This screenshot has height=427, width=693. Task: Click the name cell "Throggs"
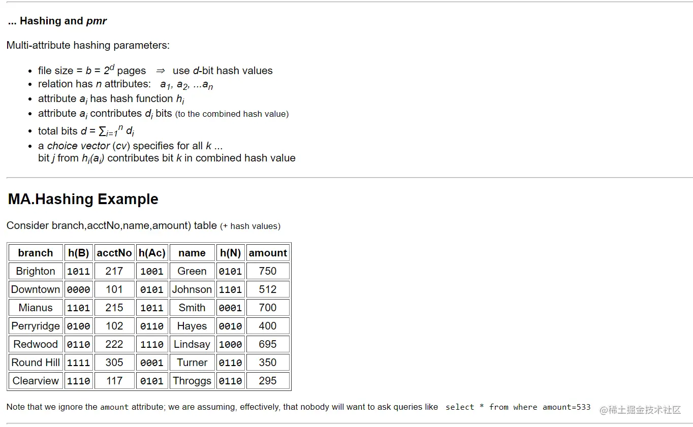coord(192,381)
